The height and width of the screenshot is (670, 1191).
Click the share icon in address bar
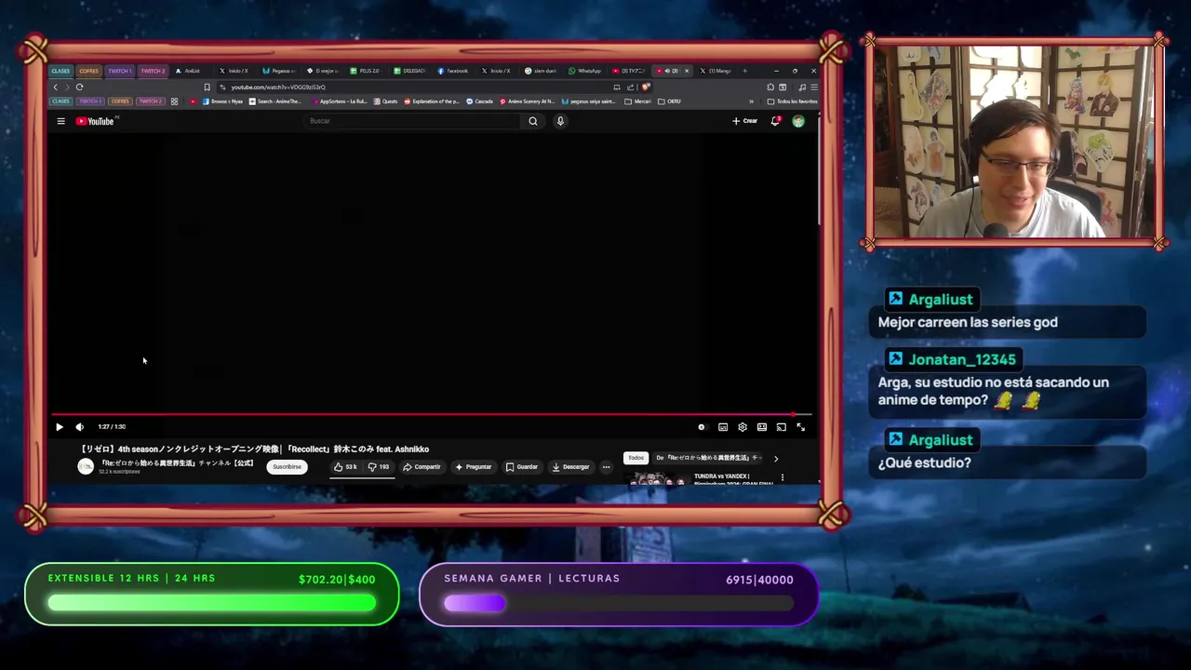point(630,87)
